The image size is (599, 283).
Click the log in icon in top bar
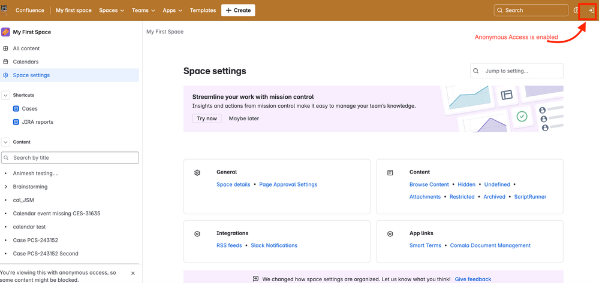tap(591, 10)
